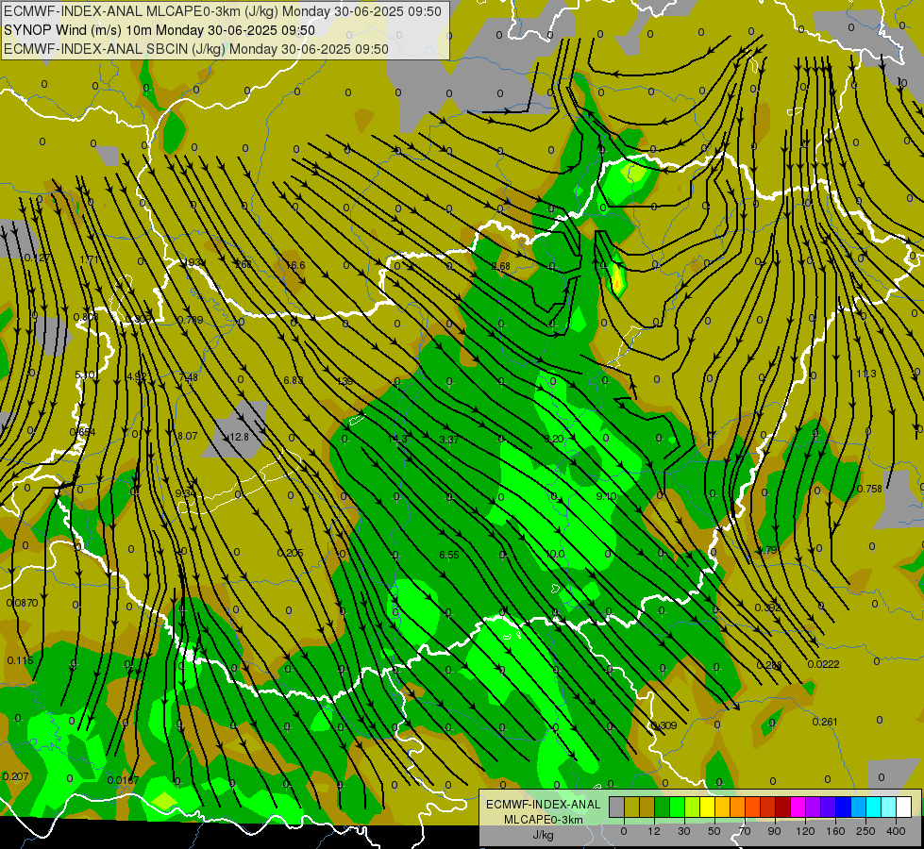This screenshot has width=924, height=849.
Task: Click the map value 1.71
Action: [89, 259]
